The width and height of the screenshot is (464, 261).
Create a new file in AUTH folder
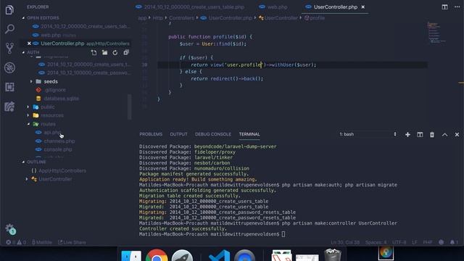[x=94, y=52]
